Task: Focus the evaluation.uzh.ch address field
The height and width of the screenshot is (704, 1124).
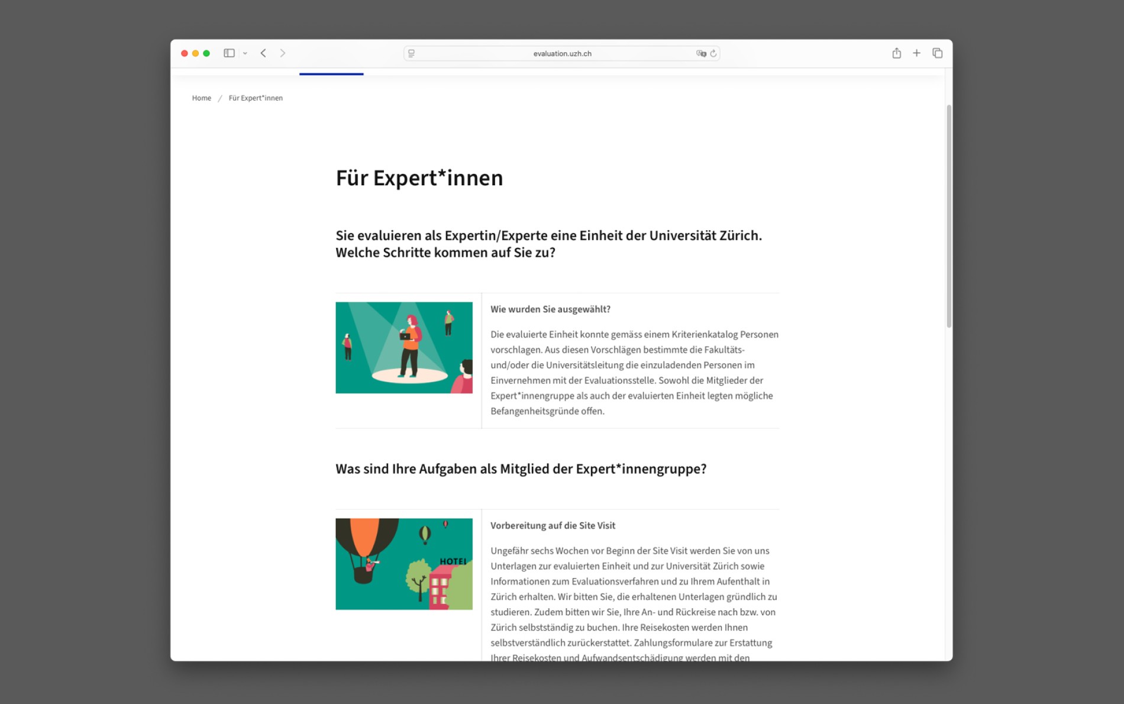Action: pyautogui.click(x=561, y=53)
